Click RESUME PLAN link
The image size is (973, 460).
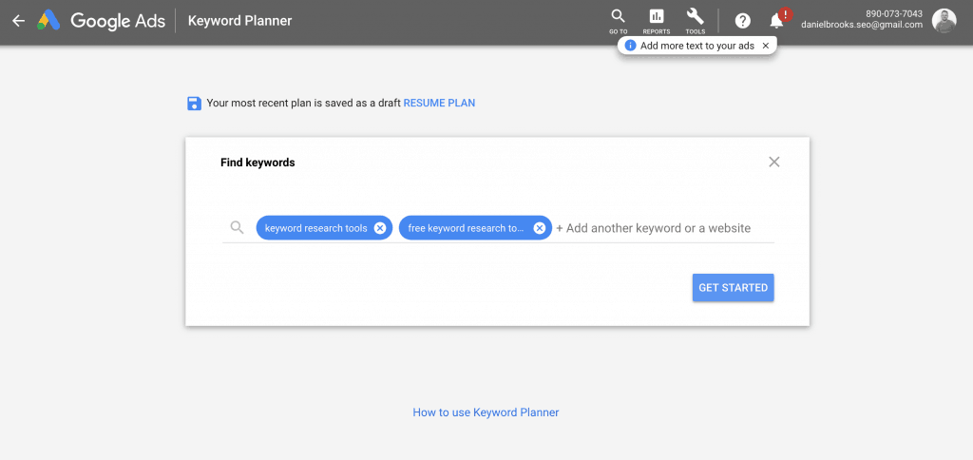pos(439,103)
